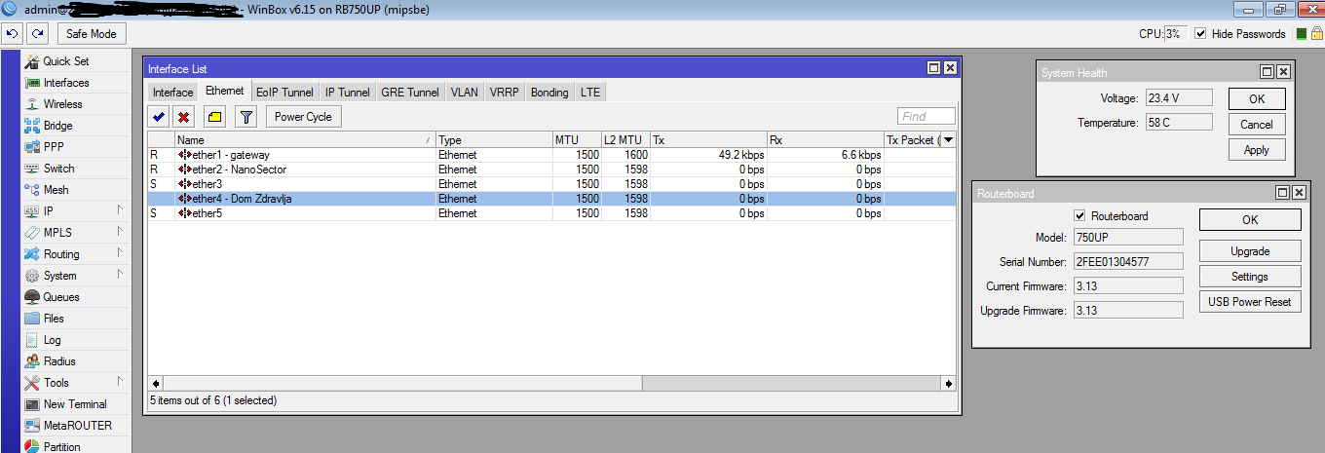The width and height of the screenshot is (1325, 453).
Task: Select the ether3 interface row
Action: coord(551,184)
